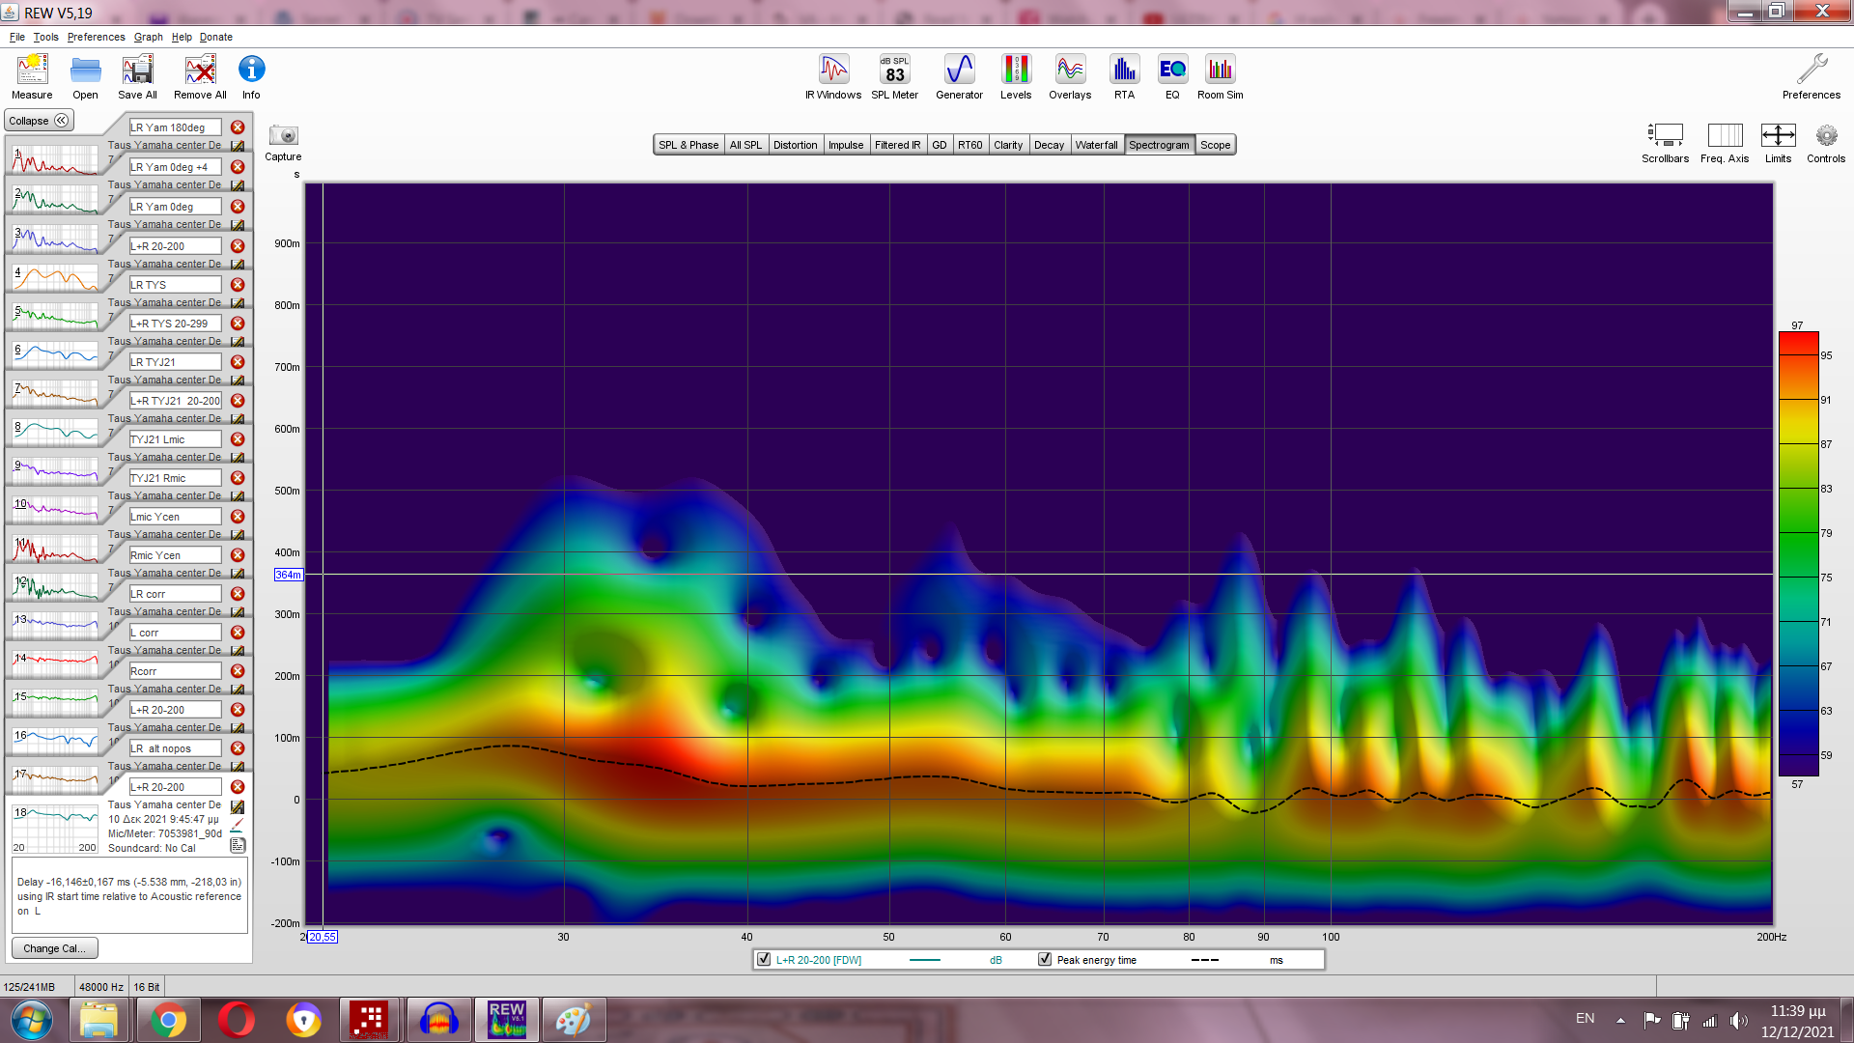This screenshot has width=1854, height=1043.
Task: Toggle the Peak energy time checkbox
Action: [x=1045, y=959]
